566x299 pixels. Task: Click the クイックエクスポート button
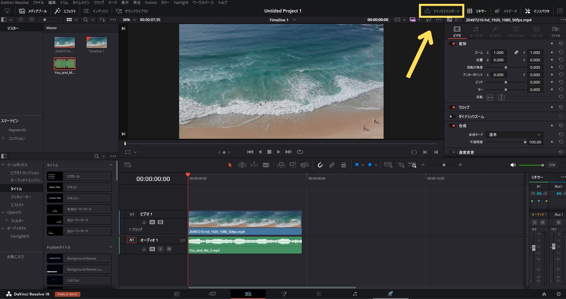coord(442,11)
